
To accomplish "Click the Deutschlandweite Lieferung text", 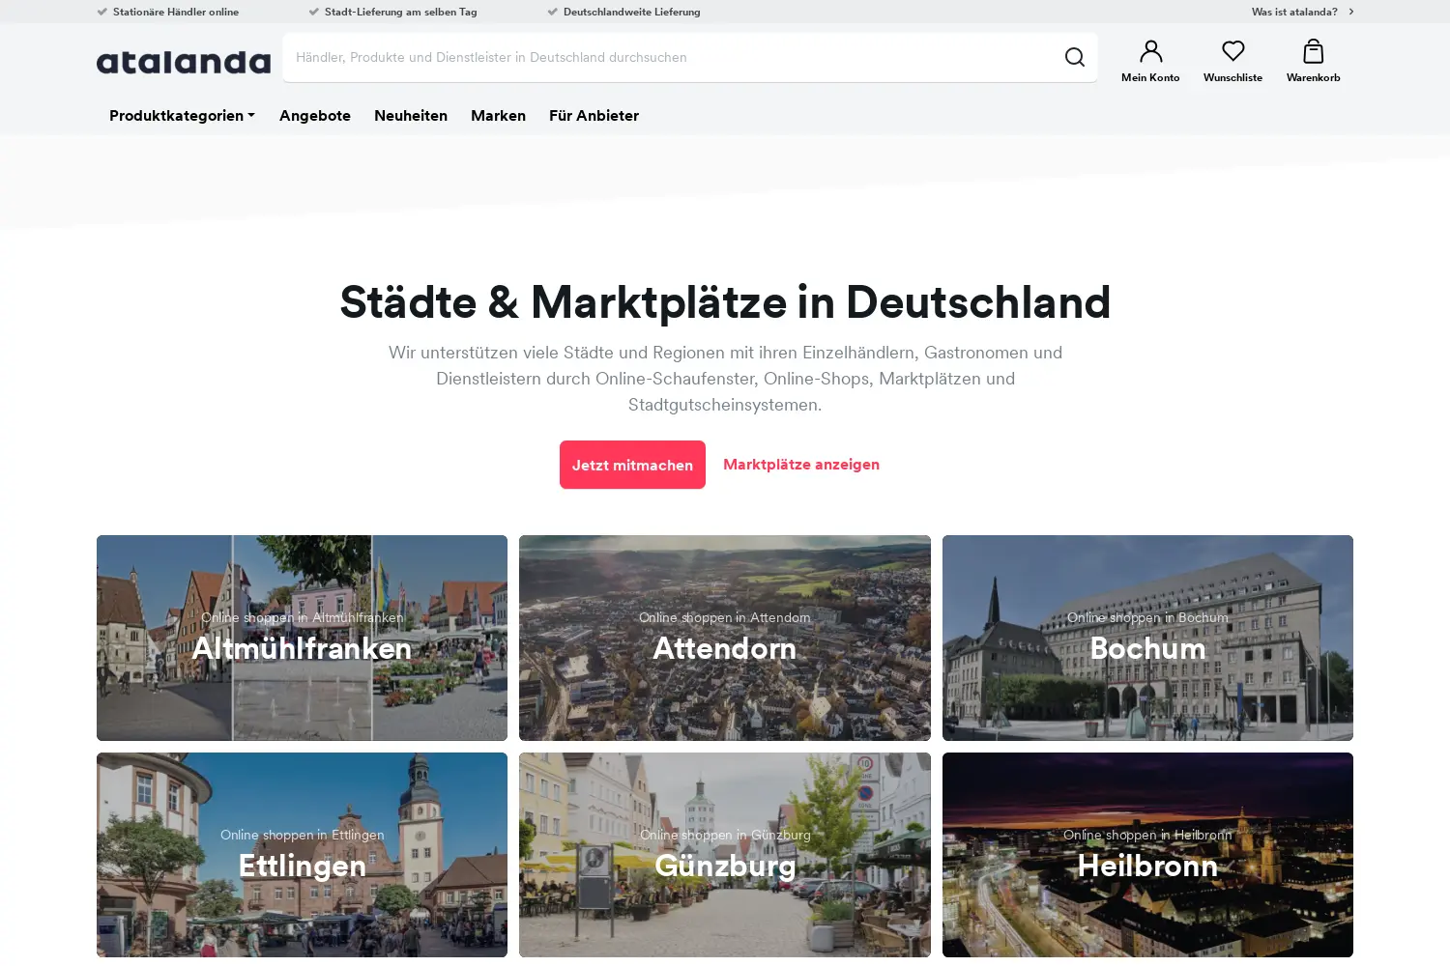I will pos(632,12).
